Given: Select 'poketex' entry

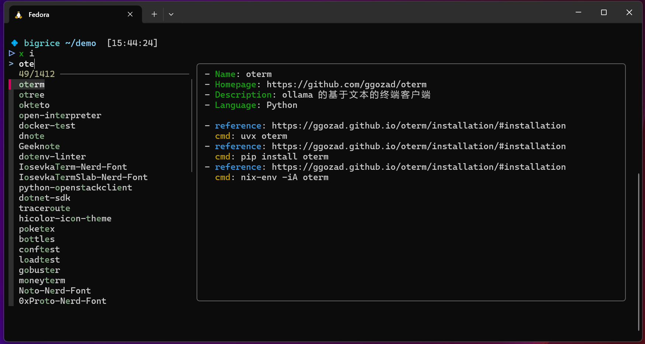Looking at the screenshot, I should (x=37, y=229).
